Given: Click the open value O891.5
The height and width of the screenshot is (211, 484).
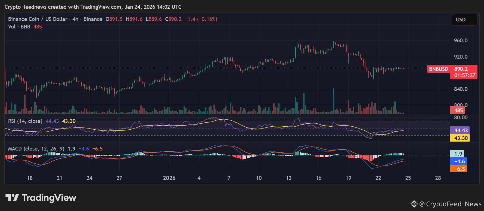Looking at the screenshot, I should pyautogui.click(x=114, y=19).
